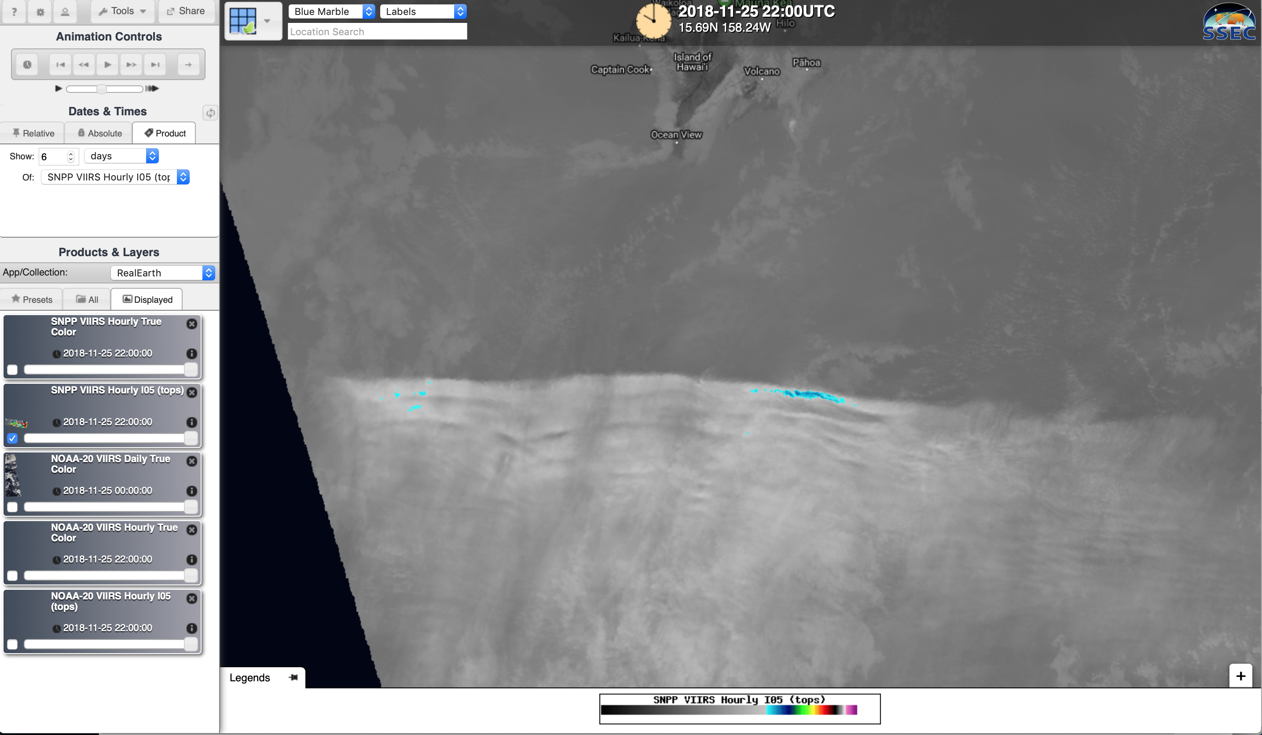This screenshot has height=735, width=1262.
Task: Click the plus zoom button on map
Action: pyautogui.click(x=1240, y=676)
